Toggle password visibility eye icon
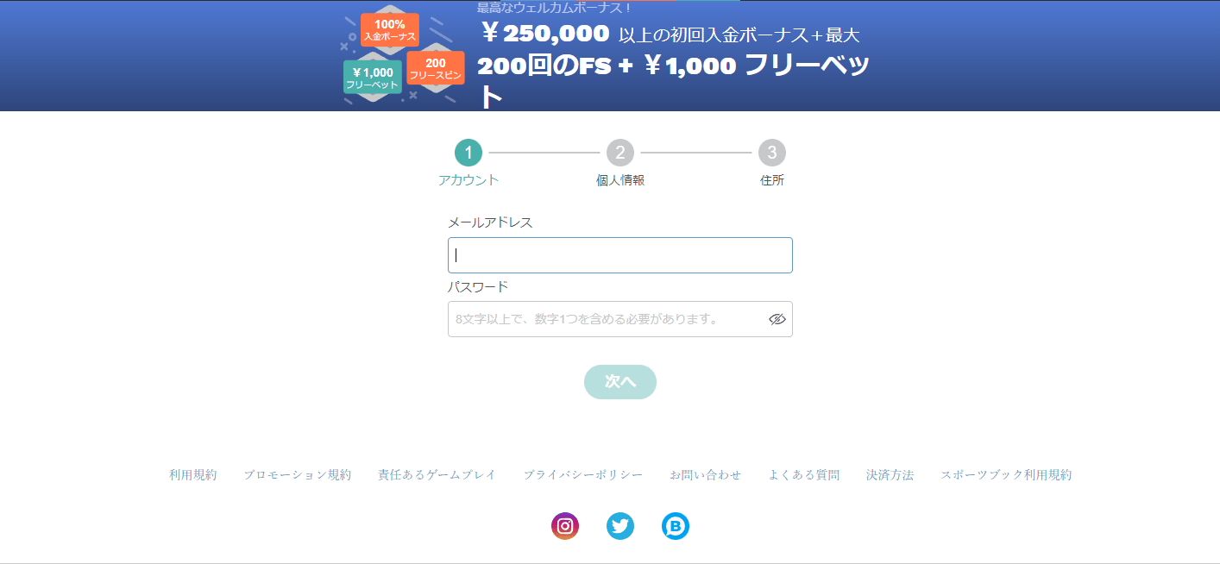The height and width of the screenshot is (564, 1220). pyautogui.click(x=777, y=319)
